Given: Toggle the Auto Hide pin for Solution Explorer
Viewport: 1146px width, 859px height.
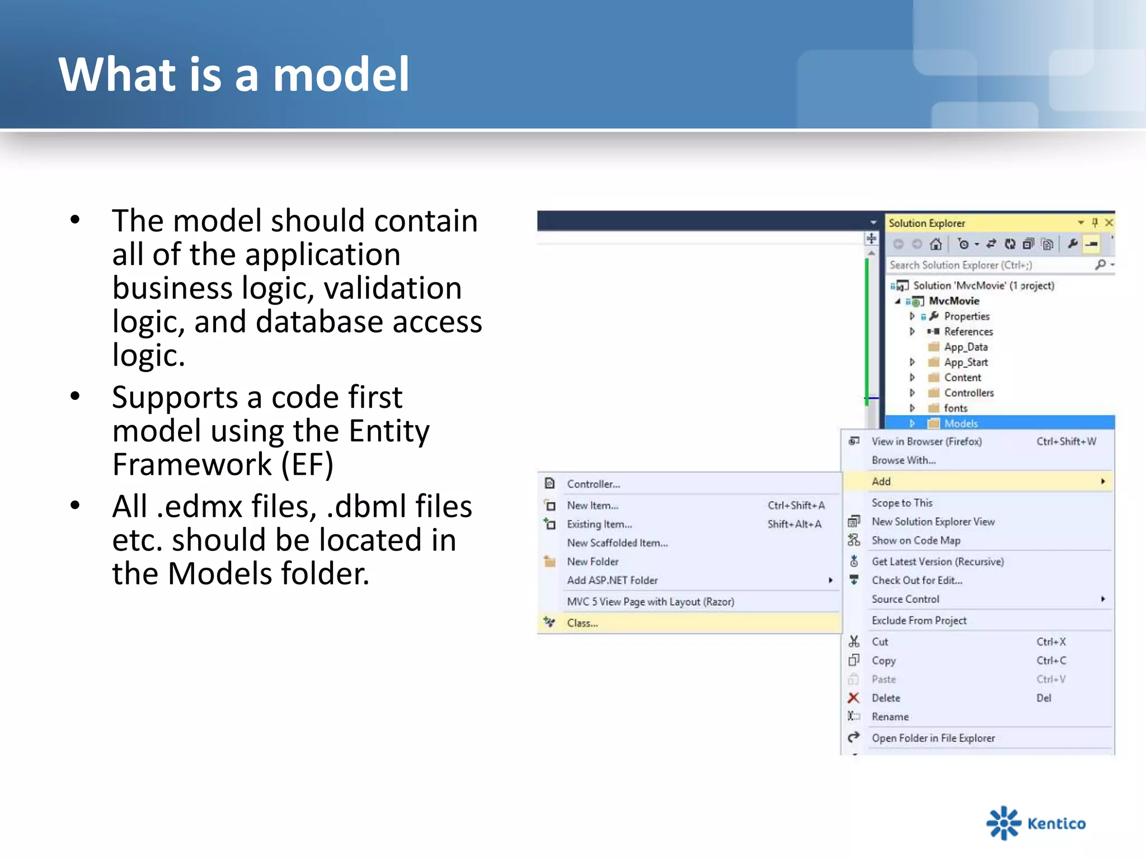Looking at the screenshot, I should (1095, 223).
